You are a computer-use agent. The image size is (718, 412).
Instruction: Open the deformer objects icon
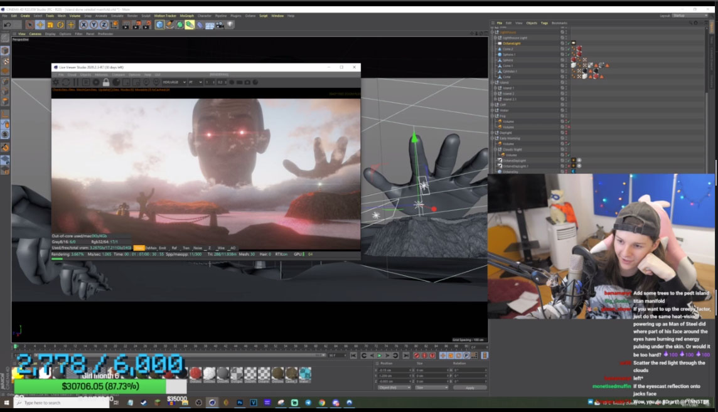pyautogui.click(x=200, y=24)
